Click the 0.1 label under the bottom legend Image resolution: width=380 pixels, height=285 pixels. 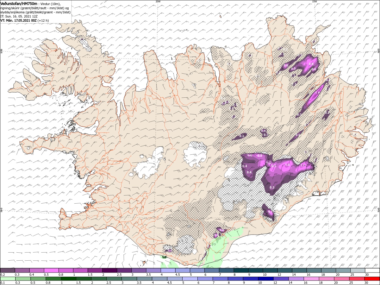2,283
